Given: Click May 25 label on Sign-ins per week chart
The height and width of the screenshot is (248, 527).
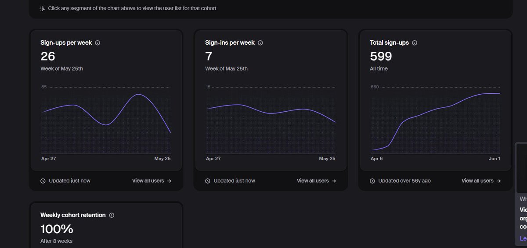Looking at the screenshot, I should tap(327, 159).
